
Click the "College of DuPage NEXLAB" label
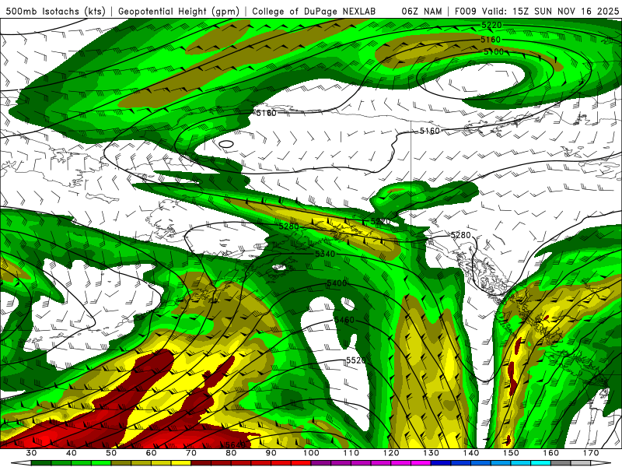click(x=314, y=11)
